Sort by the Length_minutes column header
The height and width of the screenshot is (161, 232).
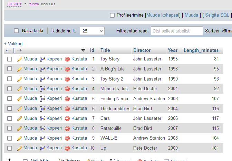click(201, 50)
